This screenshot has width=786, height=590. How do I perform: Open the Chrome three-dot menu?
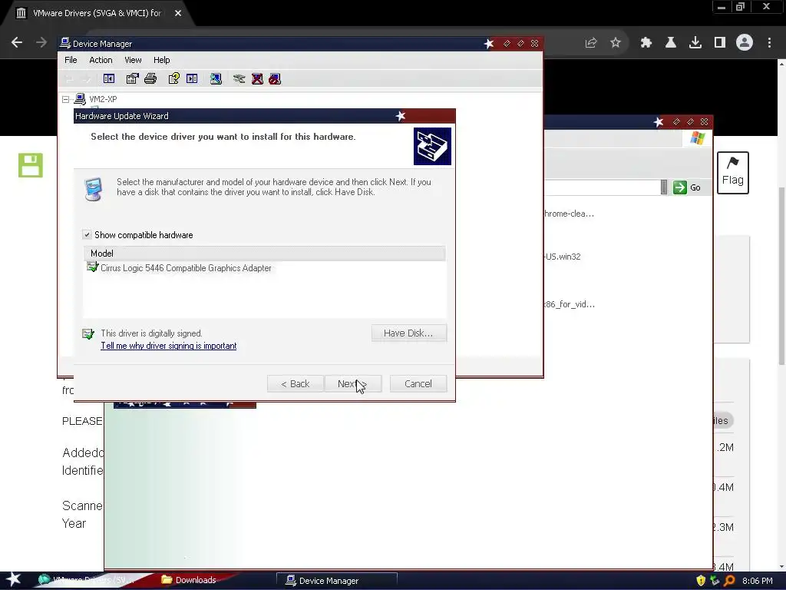[x=769, y=43]
